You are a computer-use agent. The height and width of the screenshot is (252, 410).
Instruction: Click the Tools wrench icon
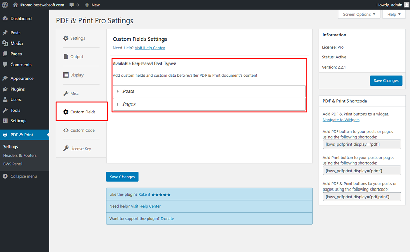click(5, 110)
